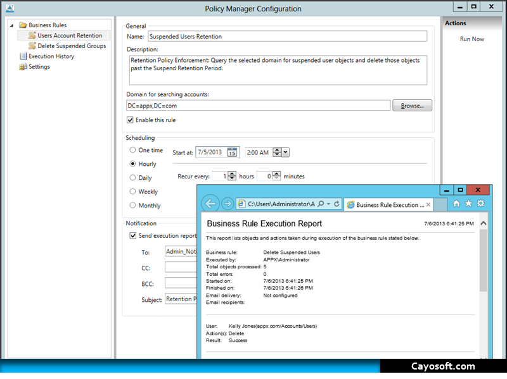This screenshot has width=507, height=379.
Task: Minimize the Policy Manager Configuration window
Action: click(x=460, y=7)
